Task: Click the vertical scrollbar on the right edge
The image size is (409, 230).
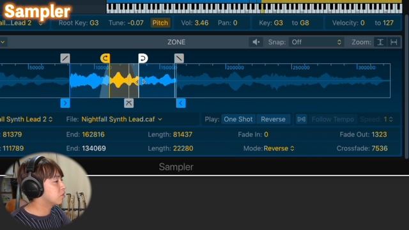Action: click(x=406, y=86)
